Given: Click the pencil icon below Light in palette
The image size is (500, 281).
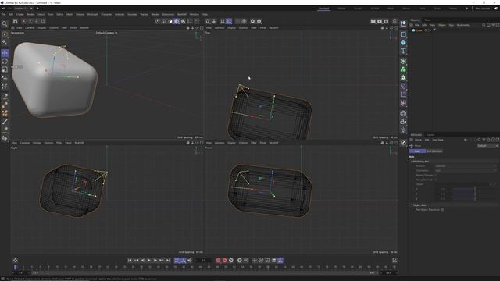Looking at the screenshot, I should [403, 142].
